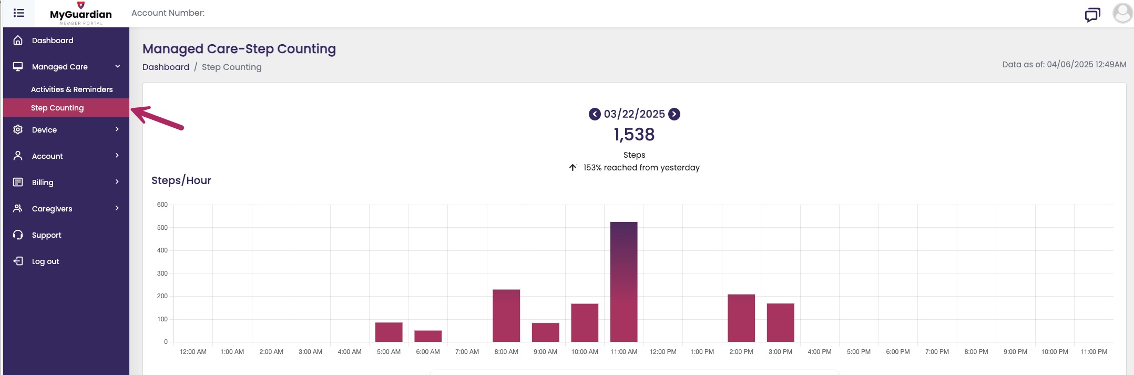Click the Support headset icon
This screenshot has width=1134, height=375.
(18, 235)
